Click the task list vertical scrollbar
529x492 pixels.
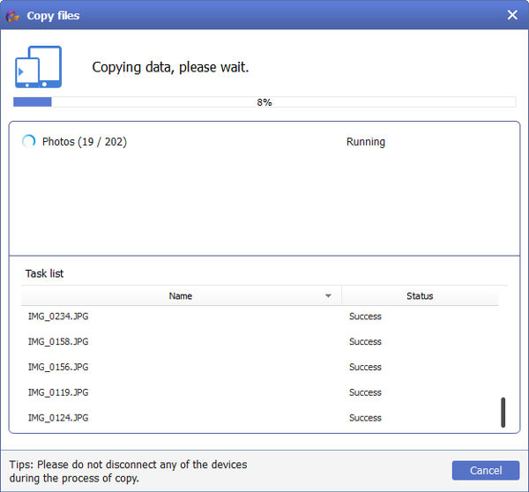point(503,412)
